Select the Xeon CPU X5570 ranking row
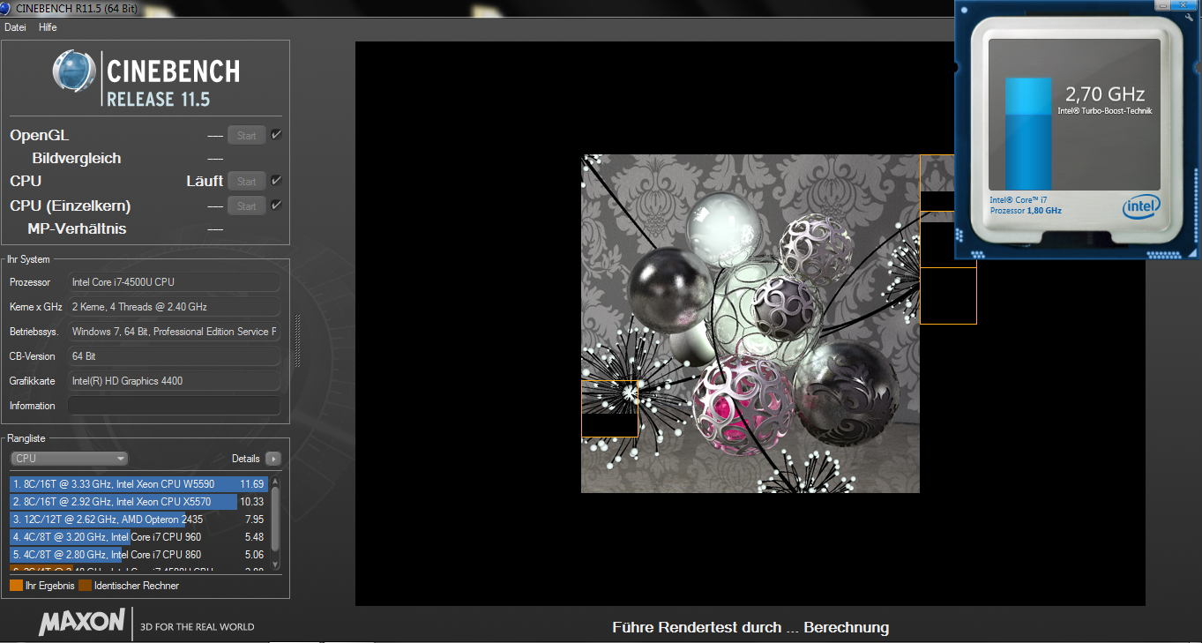This screenshot has width=1202, height=643. [138, 502]
